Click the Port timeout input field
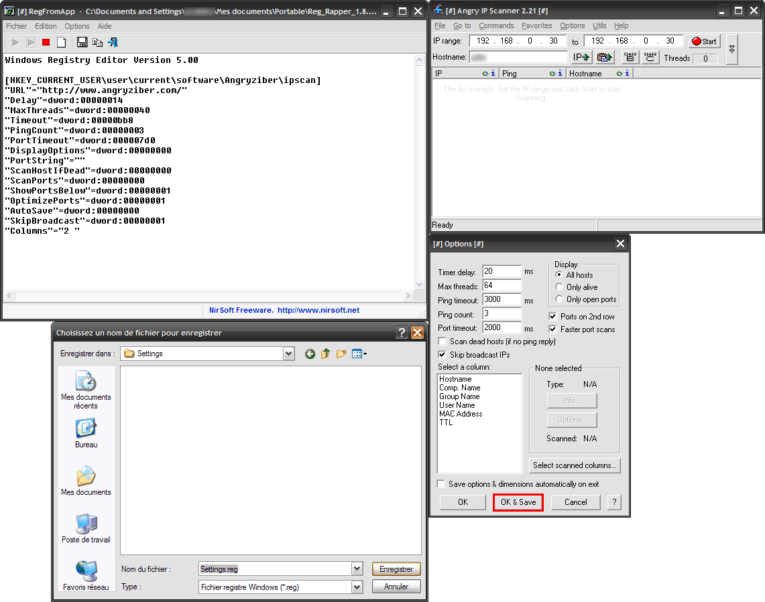The width and height of the screenshot is (765, 602). point(502,327)
